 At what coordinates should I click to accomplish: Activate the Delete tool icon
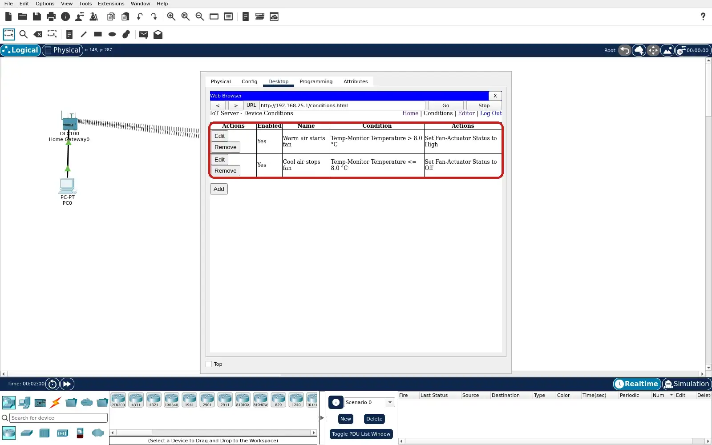tap(38, 34)
